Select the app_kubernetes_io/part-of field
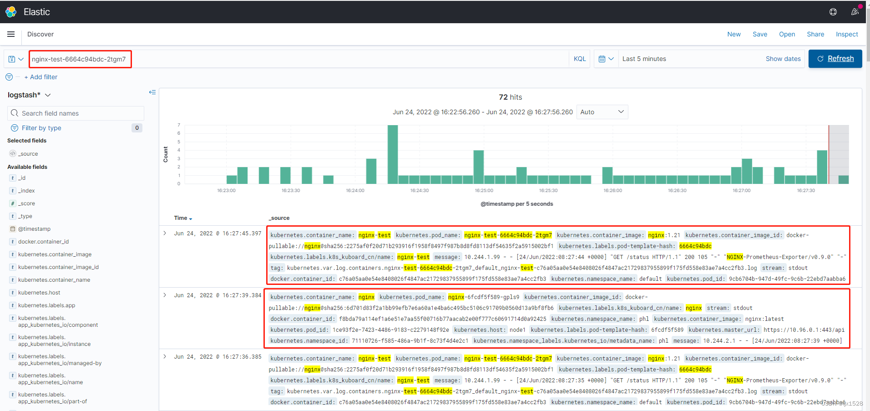The height and width of the screenshot is (411, 870). pyautogui.click(x=52, y=398)
